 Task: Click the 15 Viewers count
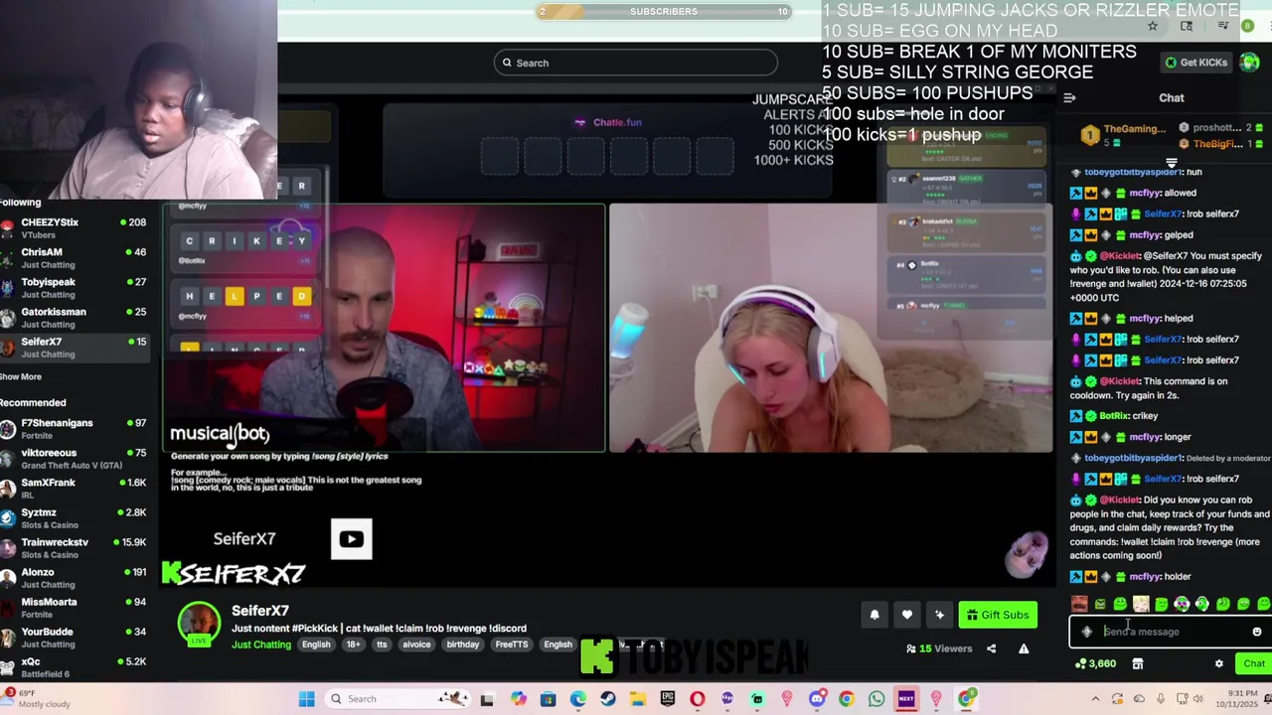[939, 648]
